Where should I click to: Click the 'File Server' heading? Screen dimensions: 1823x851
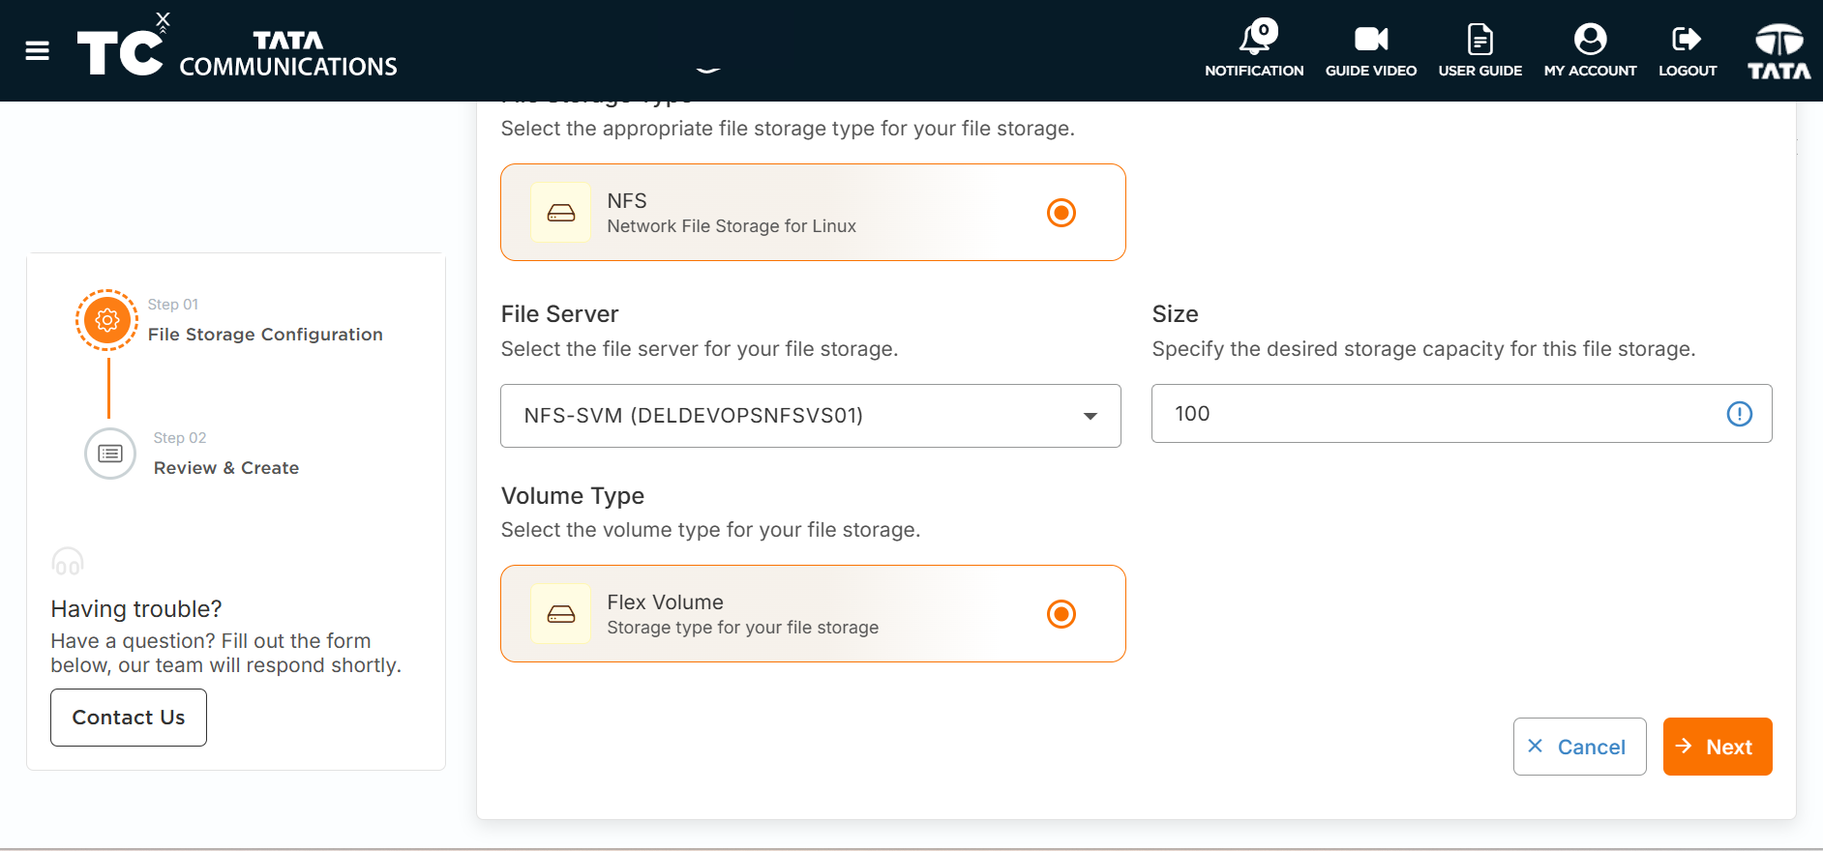(559, 314)
